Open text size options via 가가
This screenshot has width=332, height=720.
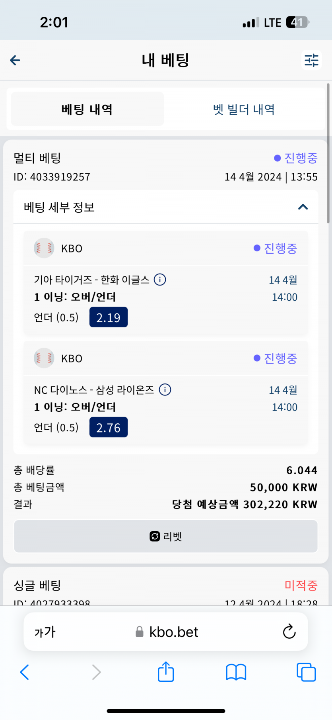coord(45,632)
